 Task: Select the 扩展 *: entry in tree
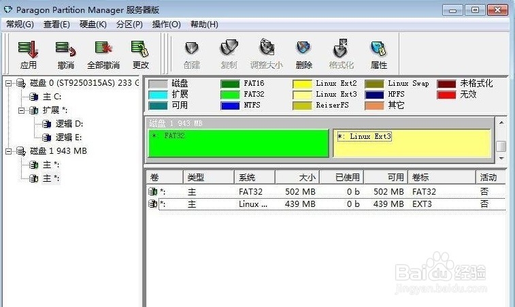(55, 110)
